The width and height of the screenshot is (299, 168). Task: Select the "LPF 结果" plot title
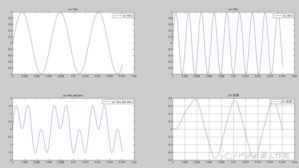pos(233,95)
